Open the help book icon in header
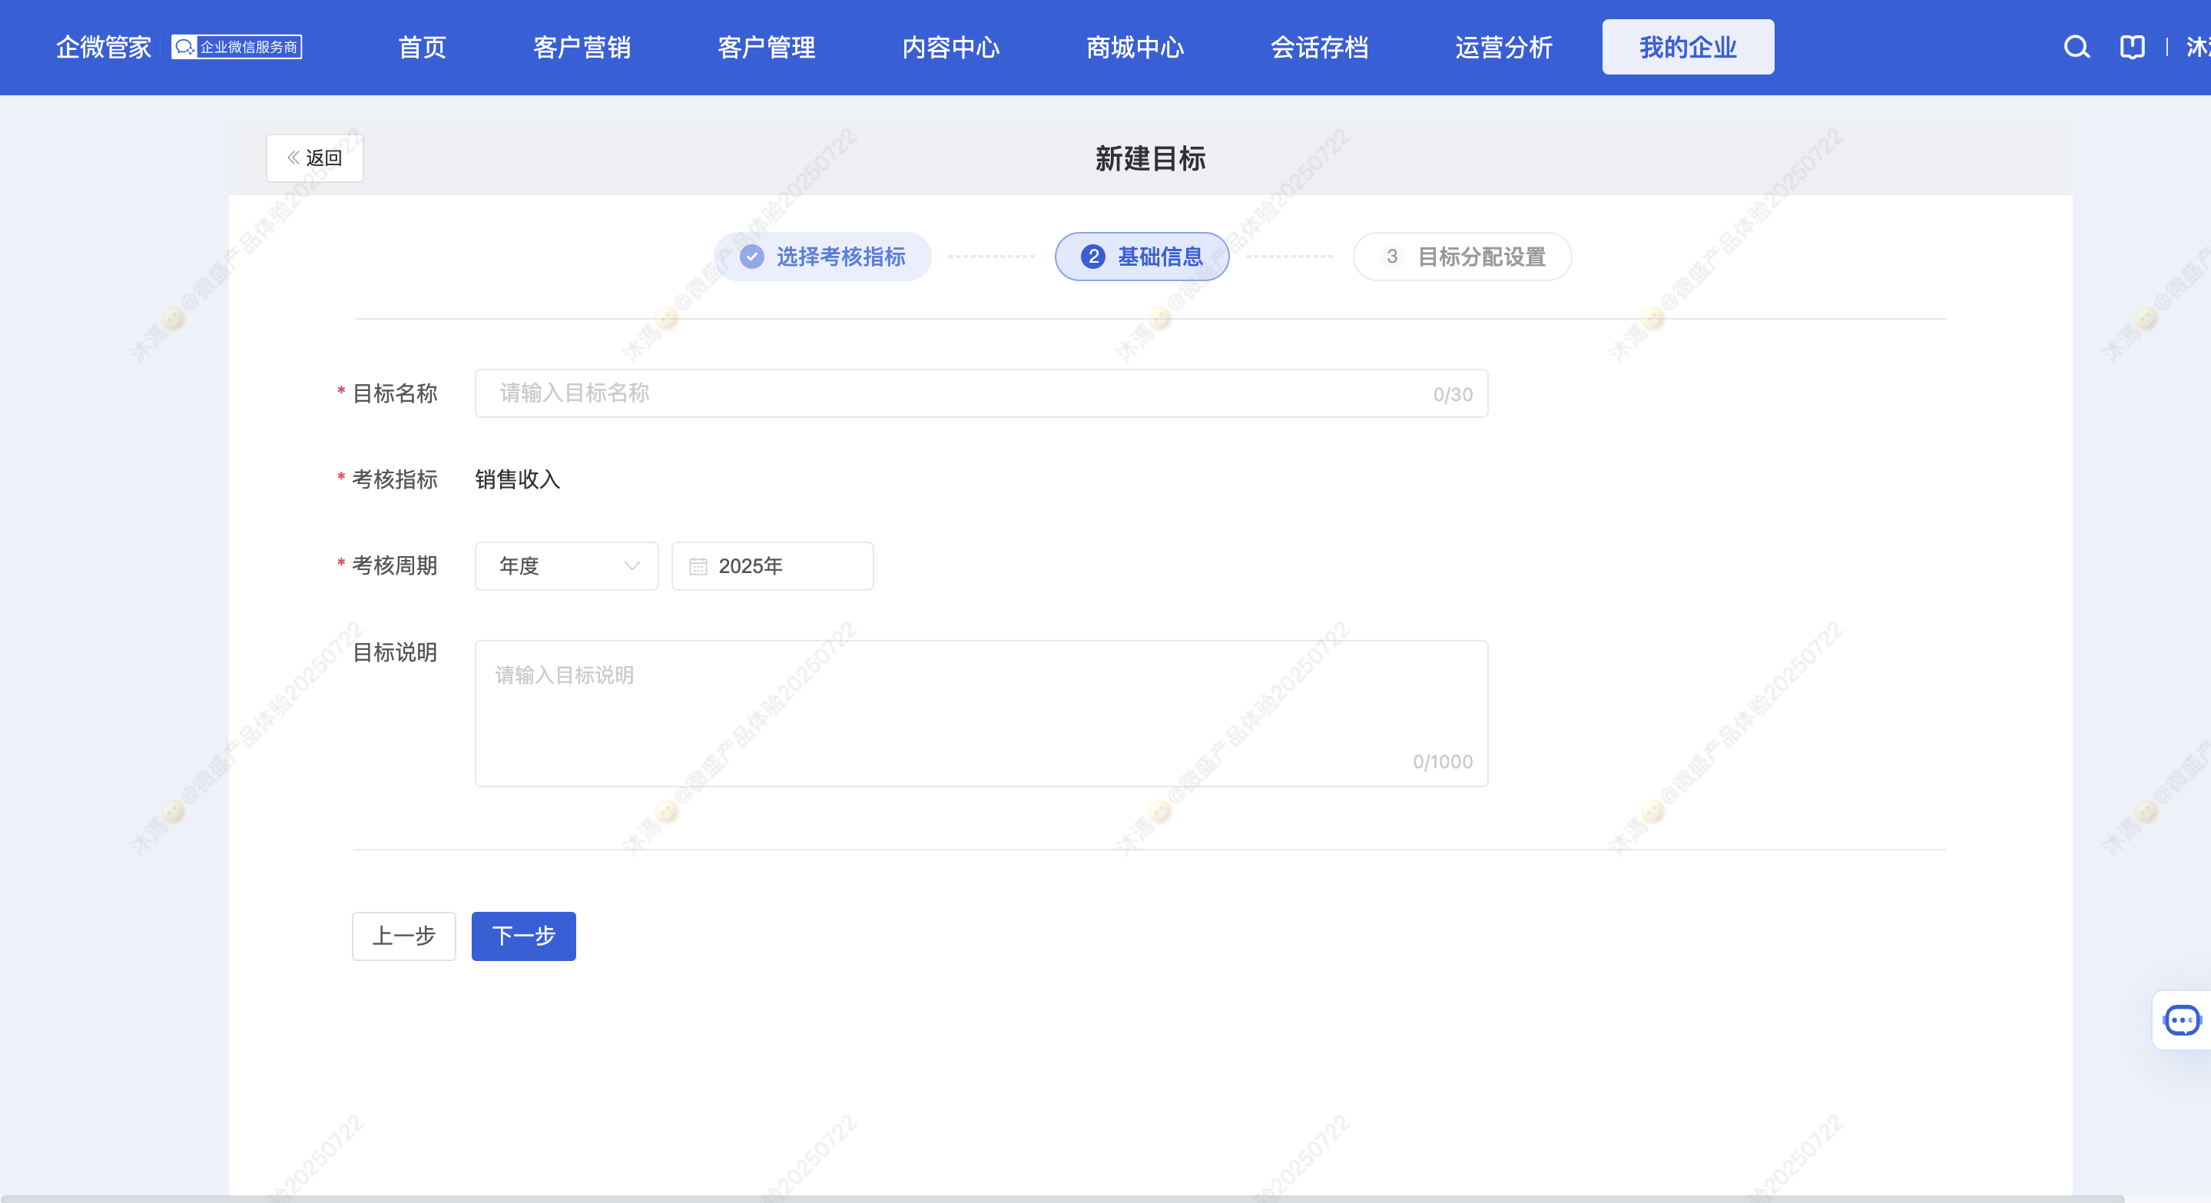The width and height of the screenshot is (2211, 1203). [x=2132, y=47]
